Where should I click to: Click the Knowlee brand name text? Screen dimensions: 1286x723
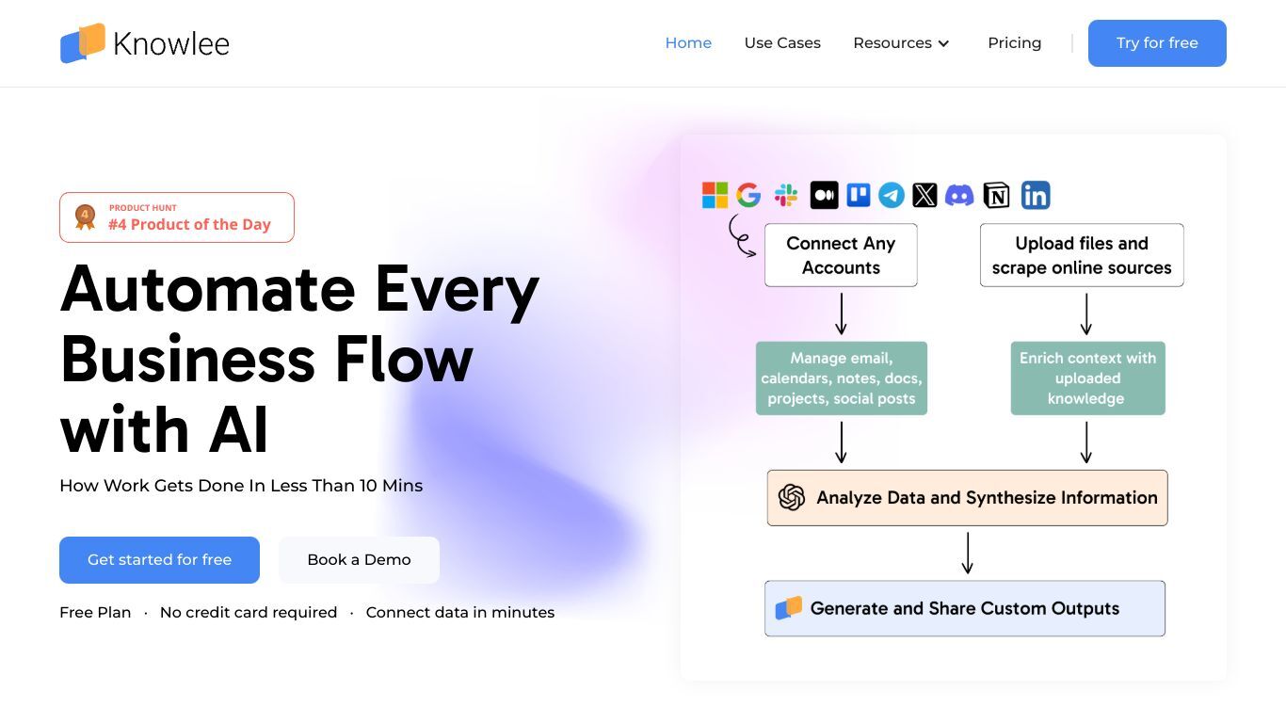click(x=171, y=43)
